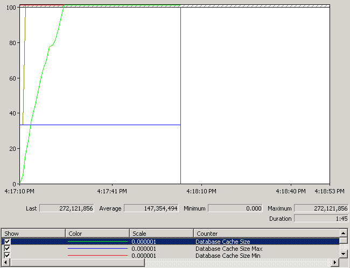Click the blue color line for Cache Size Max
Image resolution: width=350 pixels, height=268 pixels.
point(97,249)
